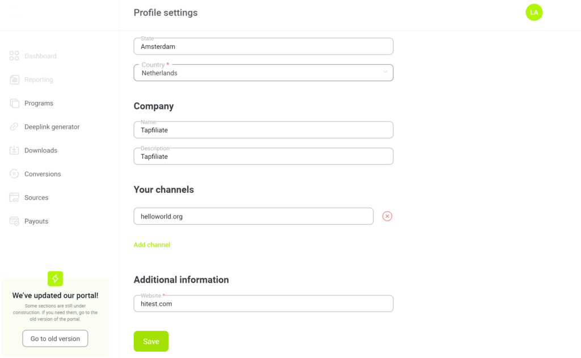The height and width of the screenshot is (358, 581).
Task: Open the Country dropdown
Action: (263, 73)
